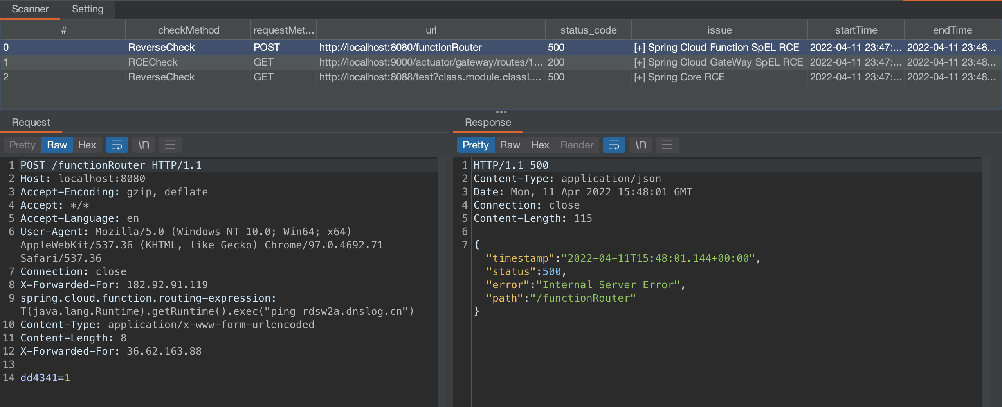Click the Content-Length: 115 response header

tap(533, 218)
